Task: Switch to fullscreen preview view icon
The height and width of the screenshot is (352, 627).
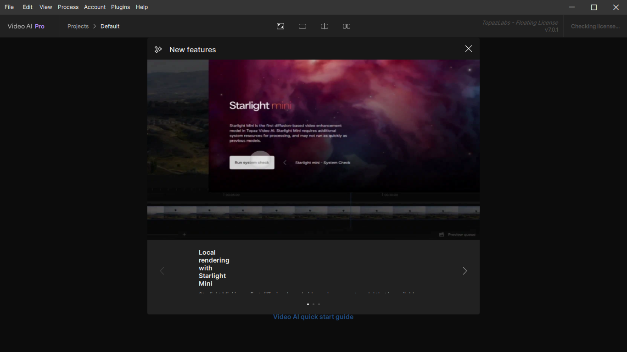Action: point(280,26)
